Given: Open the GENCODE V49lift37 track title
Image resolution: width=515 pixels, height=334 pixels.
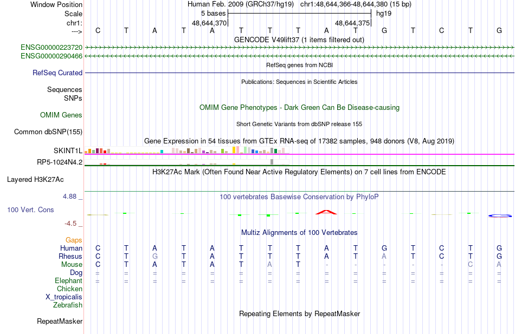Looking at the screenshot, I should click(299, 40).
